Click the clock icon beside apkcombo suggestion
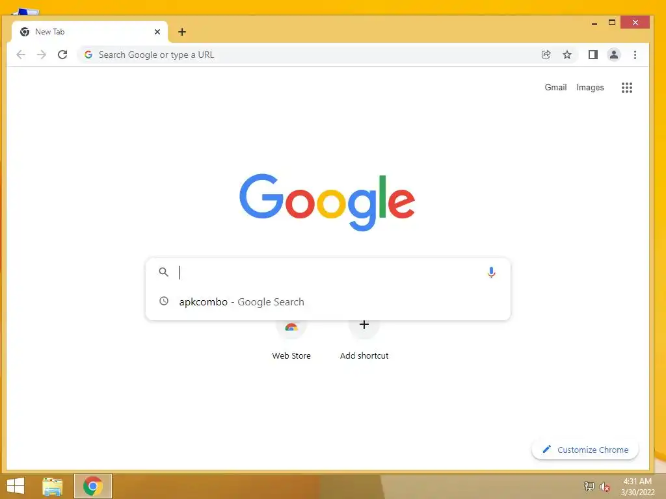The height and width of the screenshot is (499, 666). coord(164,301)
